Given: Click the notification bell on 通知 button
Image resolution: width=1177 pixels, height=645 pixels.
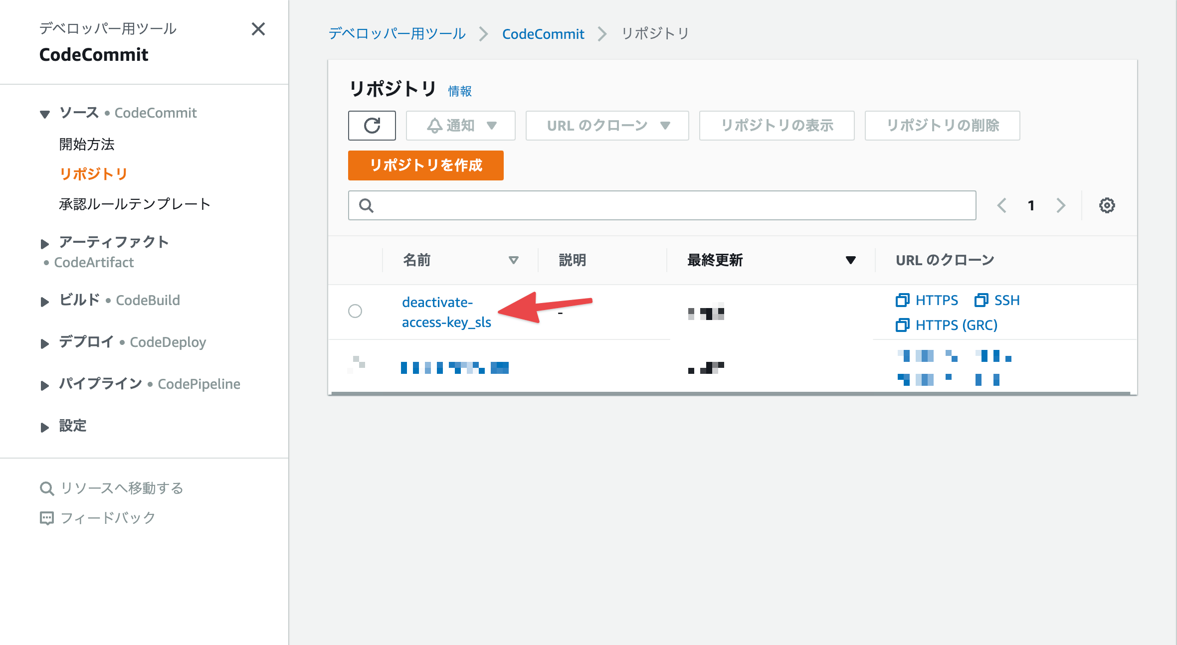Looking at the screenshot, I should tap(433, 126).
